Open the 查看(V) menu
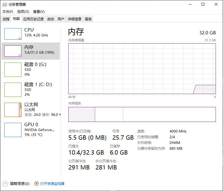This screenshot has height=191, width=223. 39,12
